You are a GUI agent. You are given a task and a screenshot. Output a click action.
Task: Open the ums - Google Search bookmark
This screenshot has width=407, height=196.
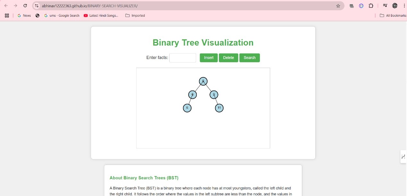62,15
